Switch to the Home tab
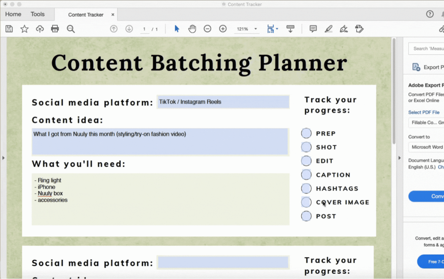The width and height of the screenshot is (444, 279). pyautogui.click(x=13, y=14)
